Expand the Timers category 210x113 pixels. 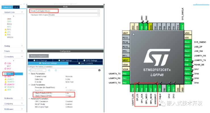[13, 51]
